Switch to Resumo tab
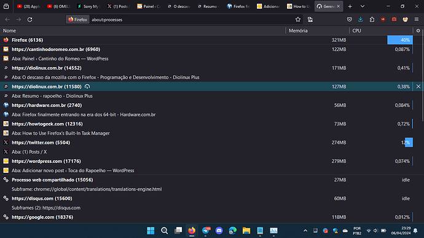 [x=208, y=6]
